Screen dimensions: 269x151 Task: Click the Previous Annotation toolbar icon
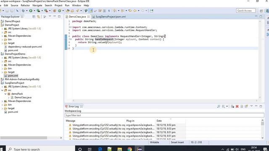pos(122,11)
